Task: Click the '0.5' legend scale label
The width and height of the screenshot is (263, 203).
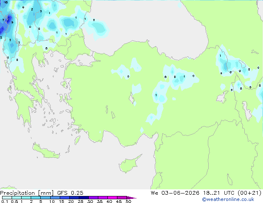Action: tap(15, 201)
